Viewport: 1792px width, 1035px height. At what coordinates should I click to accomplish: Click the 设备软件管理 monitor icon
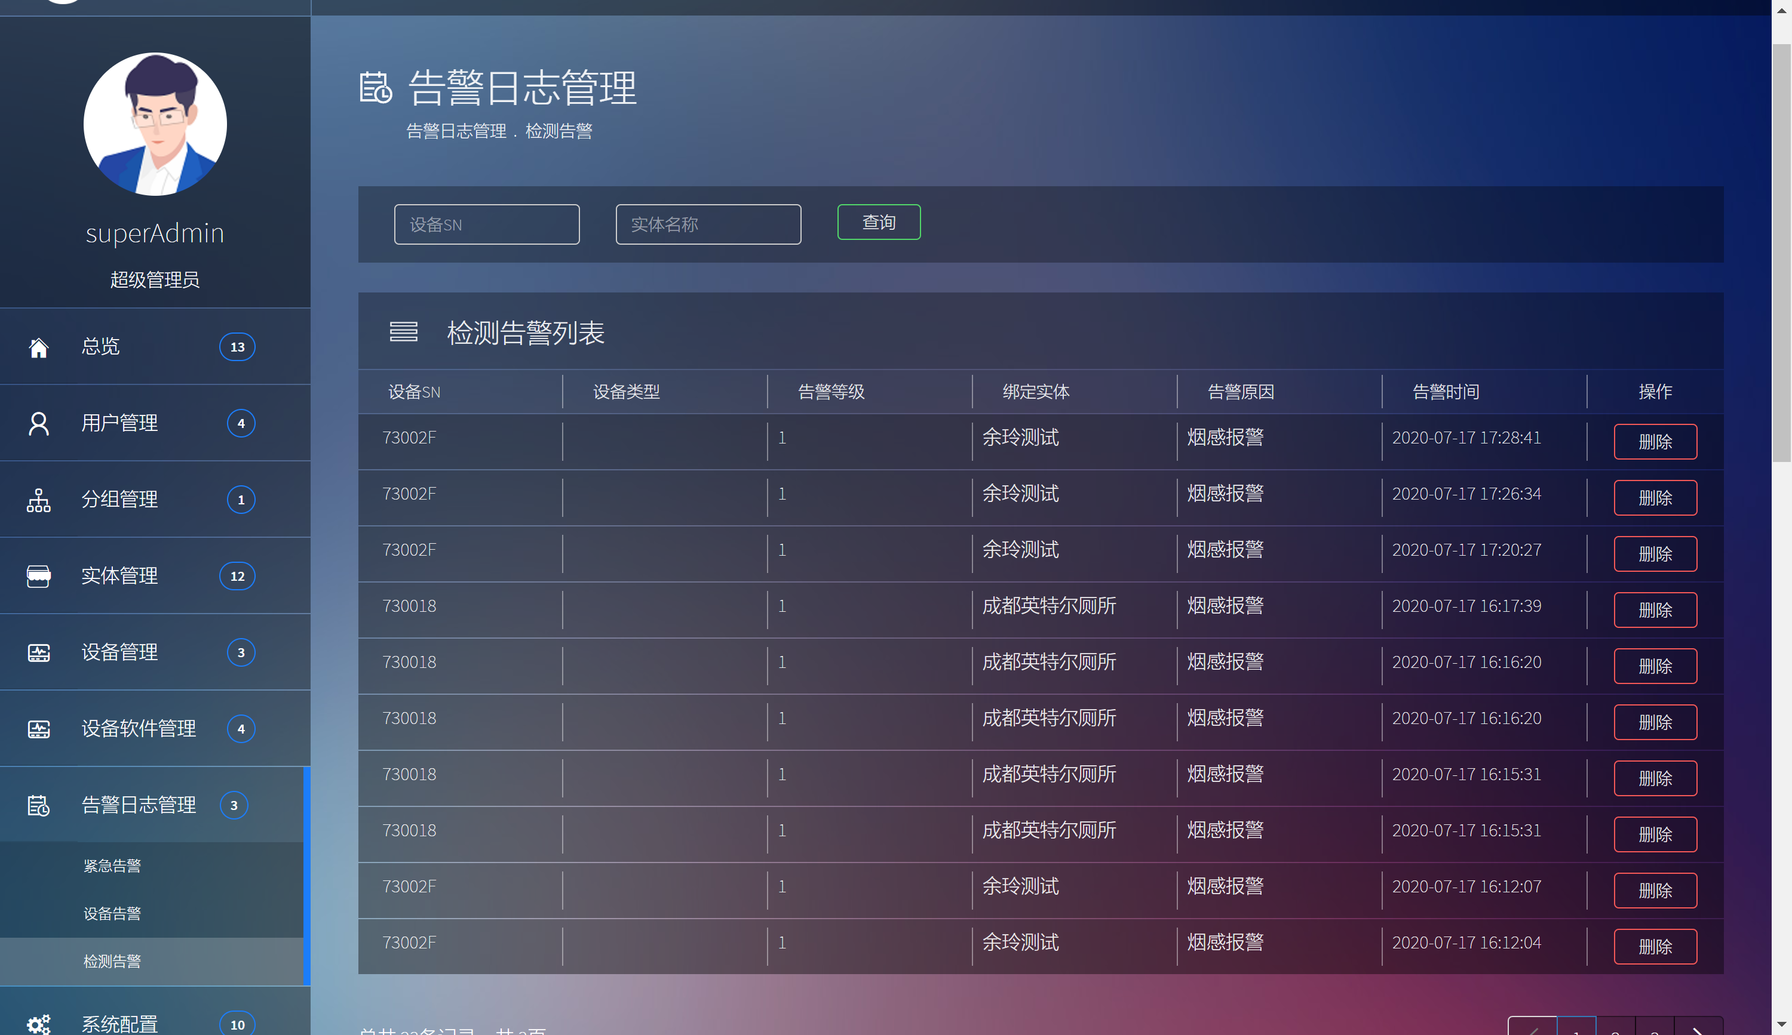point(38,729)
